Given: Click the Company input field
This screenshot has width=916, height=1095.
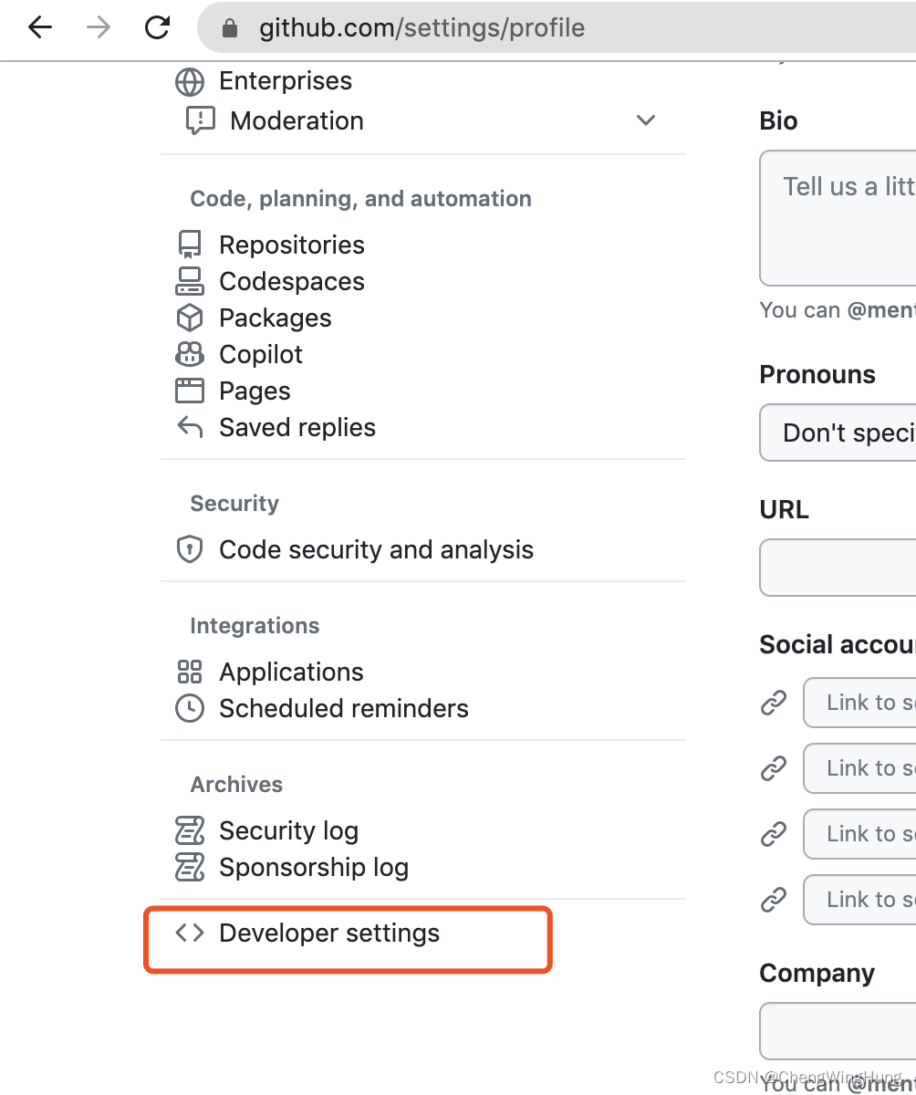Looking at the screenshot, I should 838,1031.
